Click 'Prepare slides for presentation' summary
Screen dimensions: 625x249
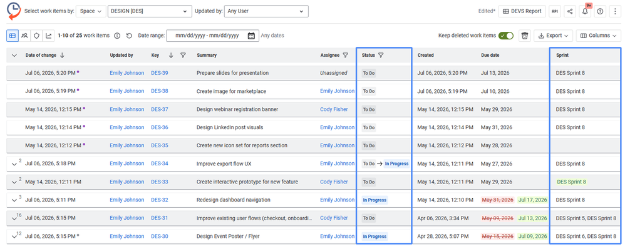point(232,73)
